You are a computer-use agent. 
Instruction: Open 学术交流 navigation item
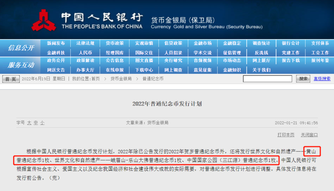203,53
